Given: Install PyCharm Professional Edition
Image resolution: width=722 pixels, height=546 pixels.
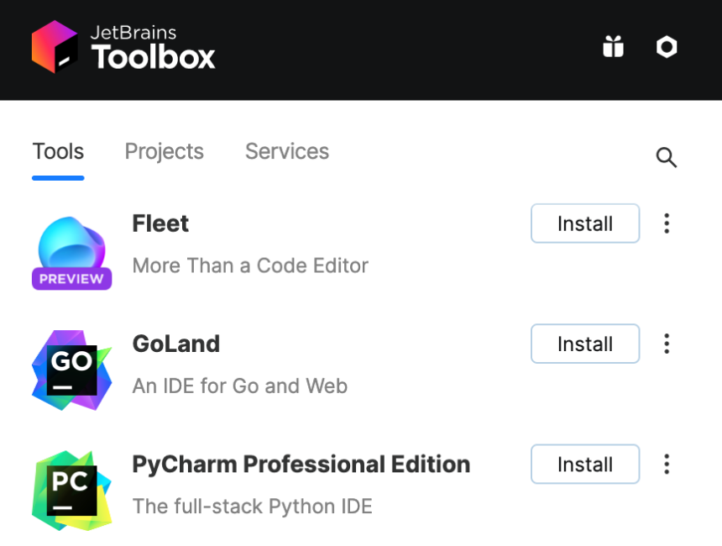Looking at the screenshot, I should [585, 464].
